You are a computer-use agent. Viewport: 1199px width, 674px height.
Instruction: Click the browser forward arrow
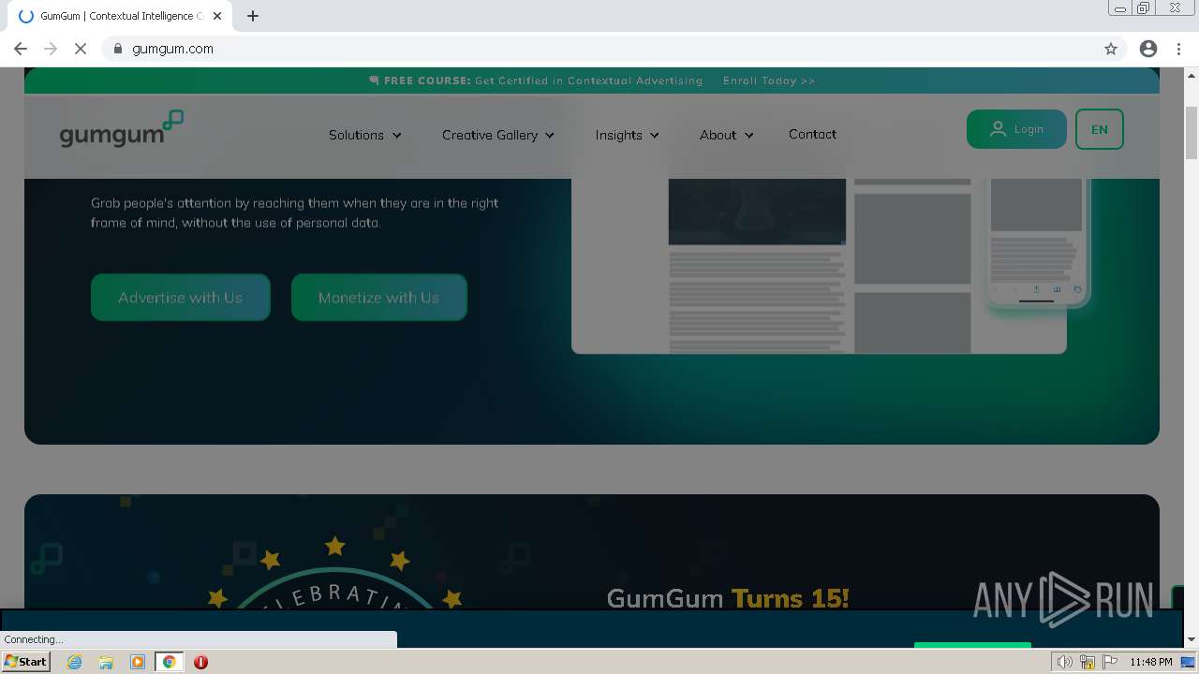[x=51, y=49]
